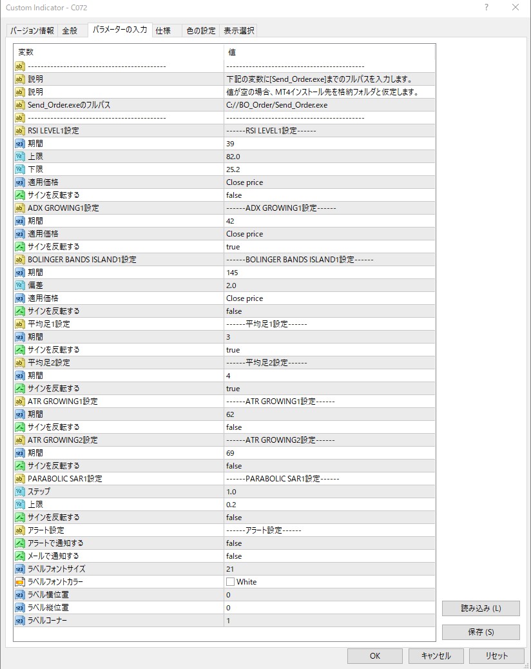
Task: Click the string icon of ATR GROWING2設定 row
Action: click(20, 440)
